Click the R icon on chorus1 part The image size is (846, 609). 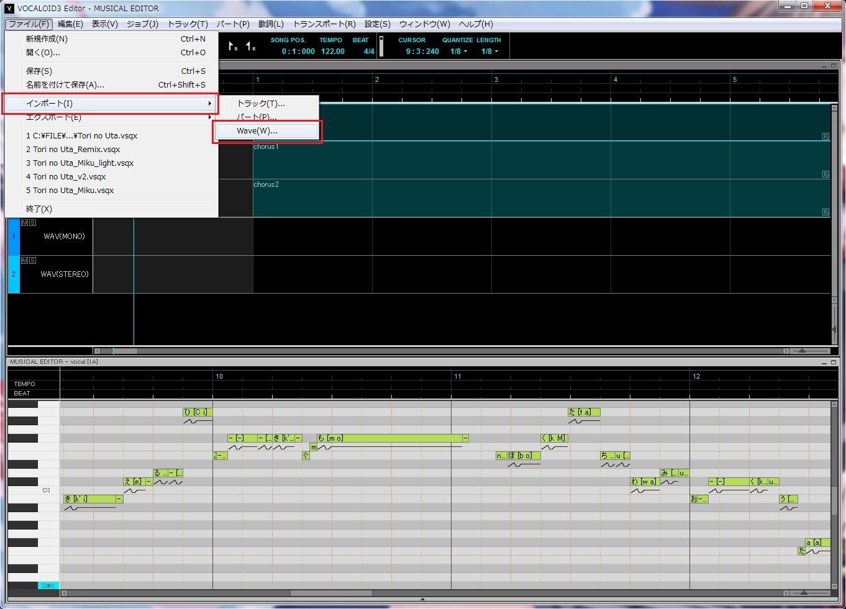826,174
